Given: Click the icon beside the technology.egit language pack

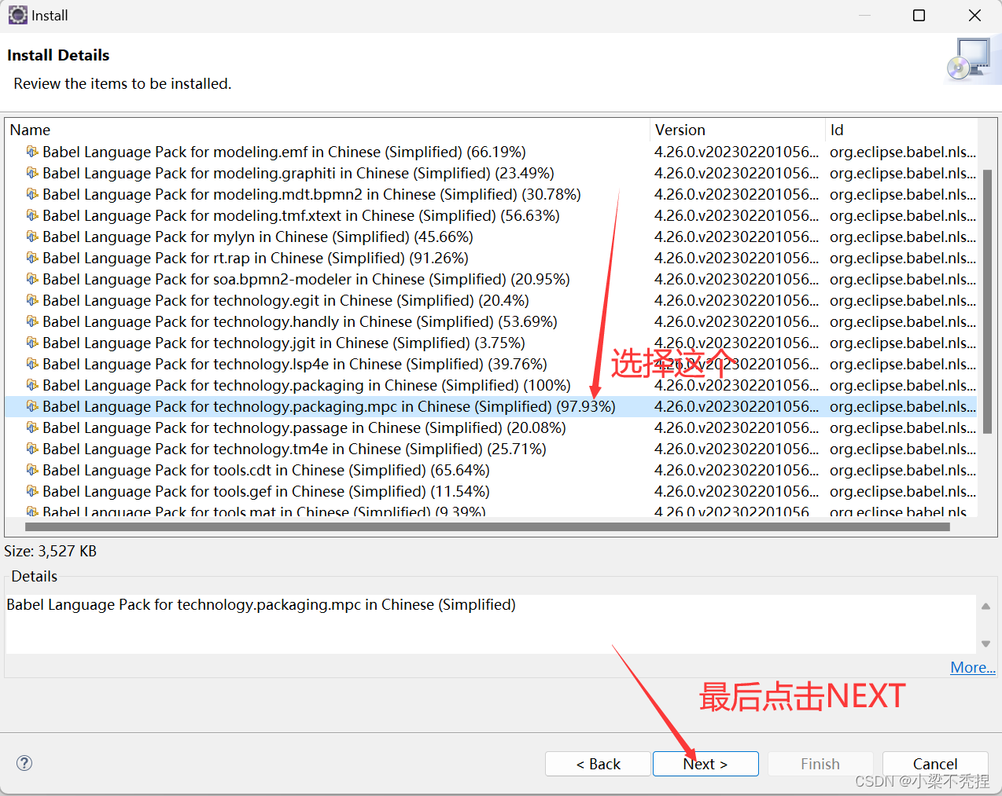Looking at the screenshot, I should tap(32, 300).
